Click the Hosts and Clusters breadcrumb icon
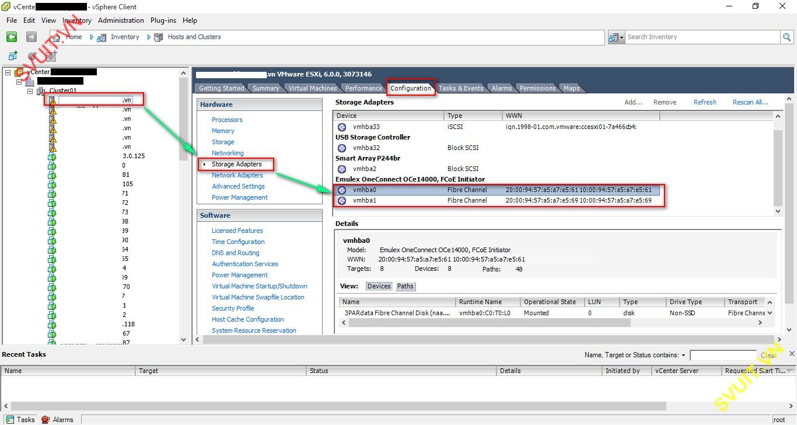Viewport: 797px width, 425px height. click(158, 37)
